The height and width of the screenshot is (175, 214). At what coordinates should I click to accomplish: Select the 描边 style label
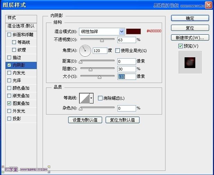click(17, 58)
